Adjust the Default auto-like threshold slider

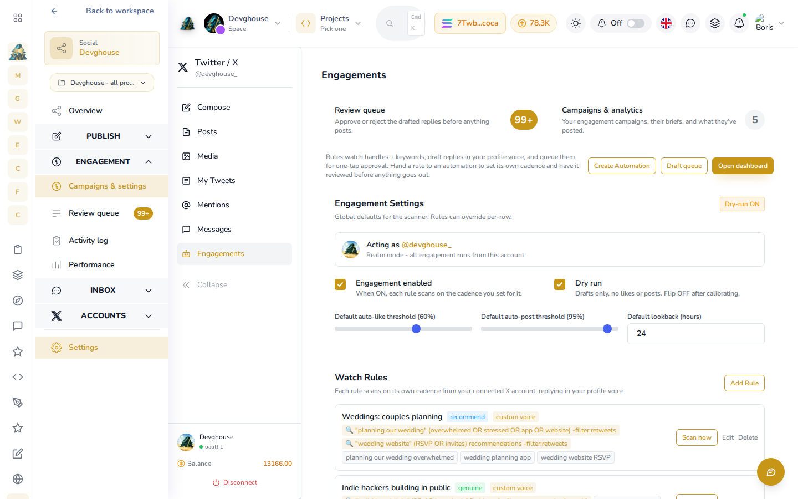coord(416,329)
